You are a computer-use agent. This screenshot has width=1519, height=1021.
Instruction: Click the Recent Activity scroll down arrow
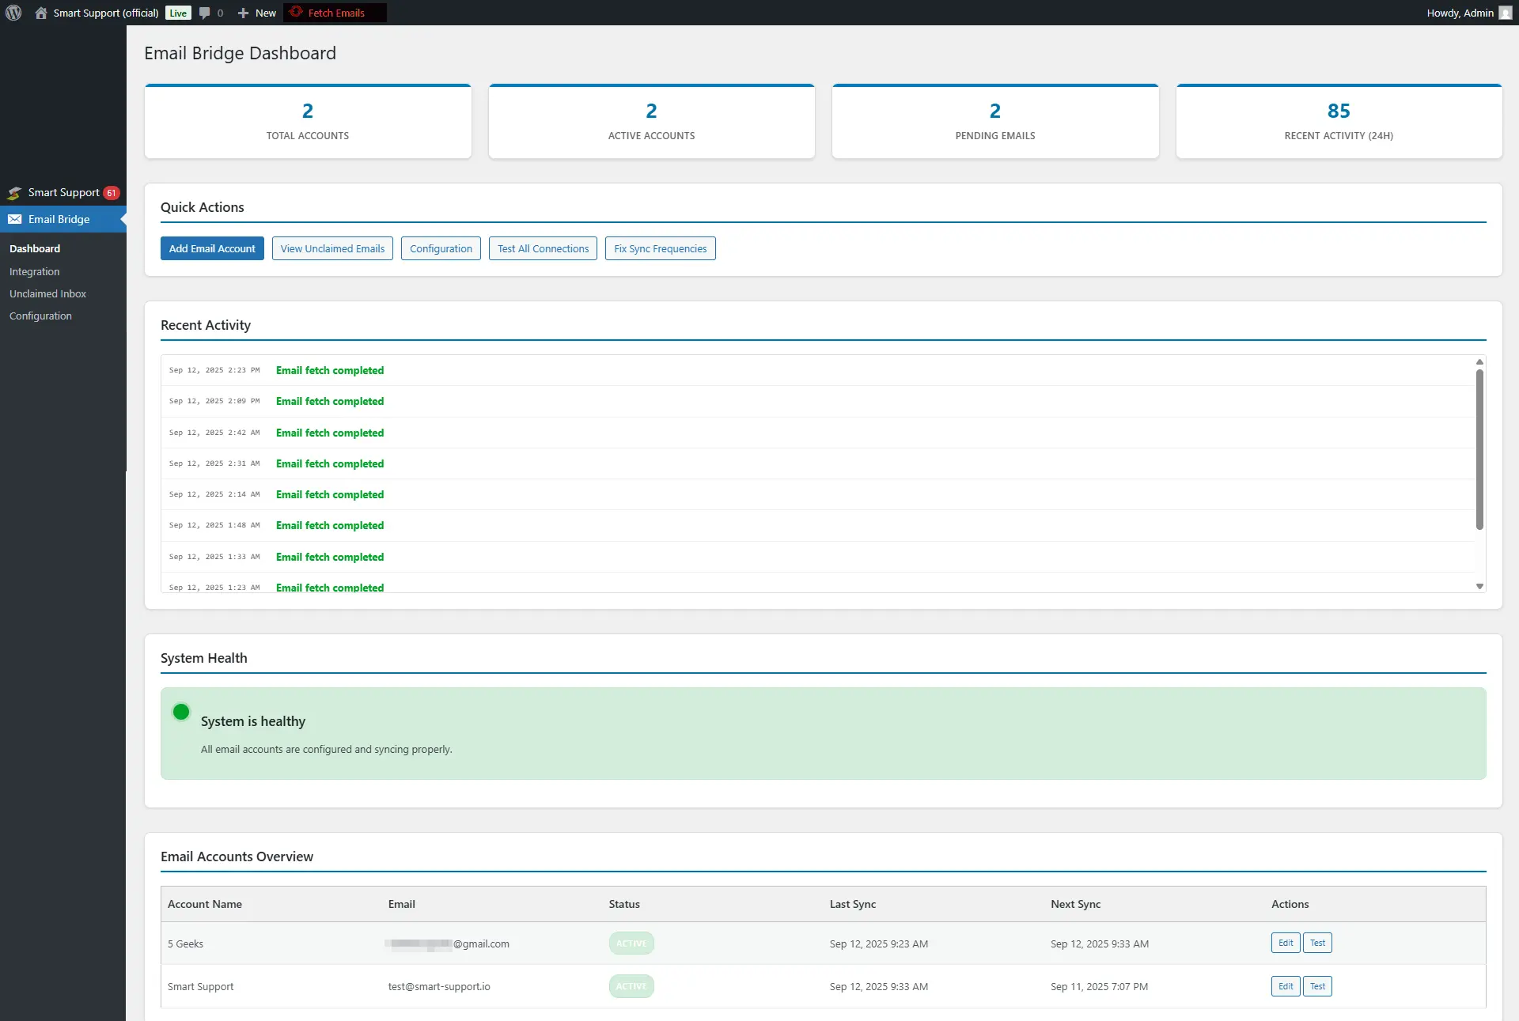point(1479,586)
